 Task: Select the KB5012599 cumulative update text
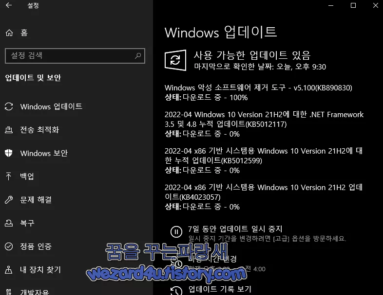(264, 156)
